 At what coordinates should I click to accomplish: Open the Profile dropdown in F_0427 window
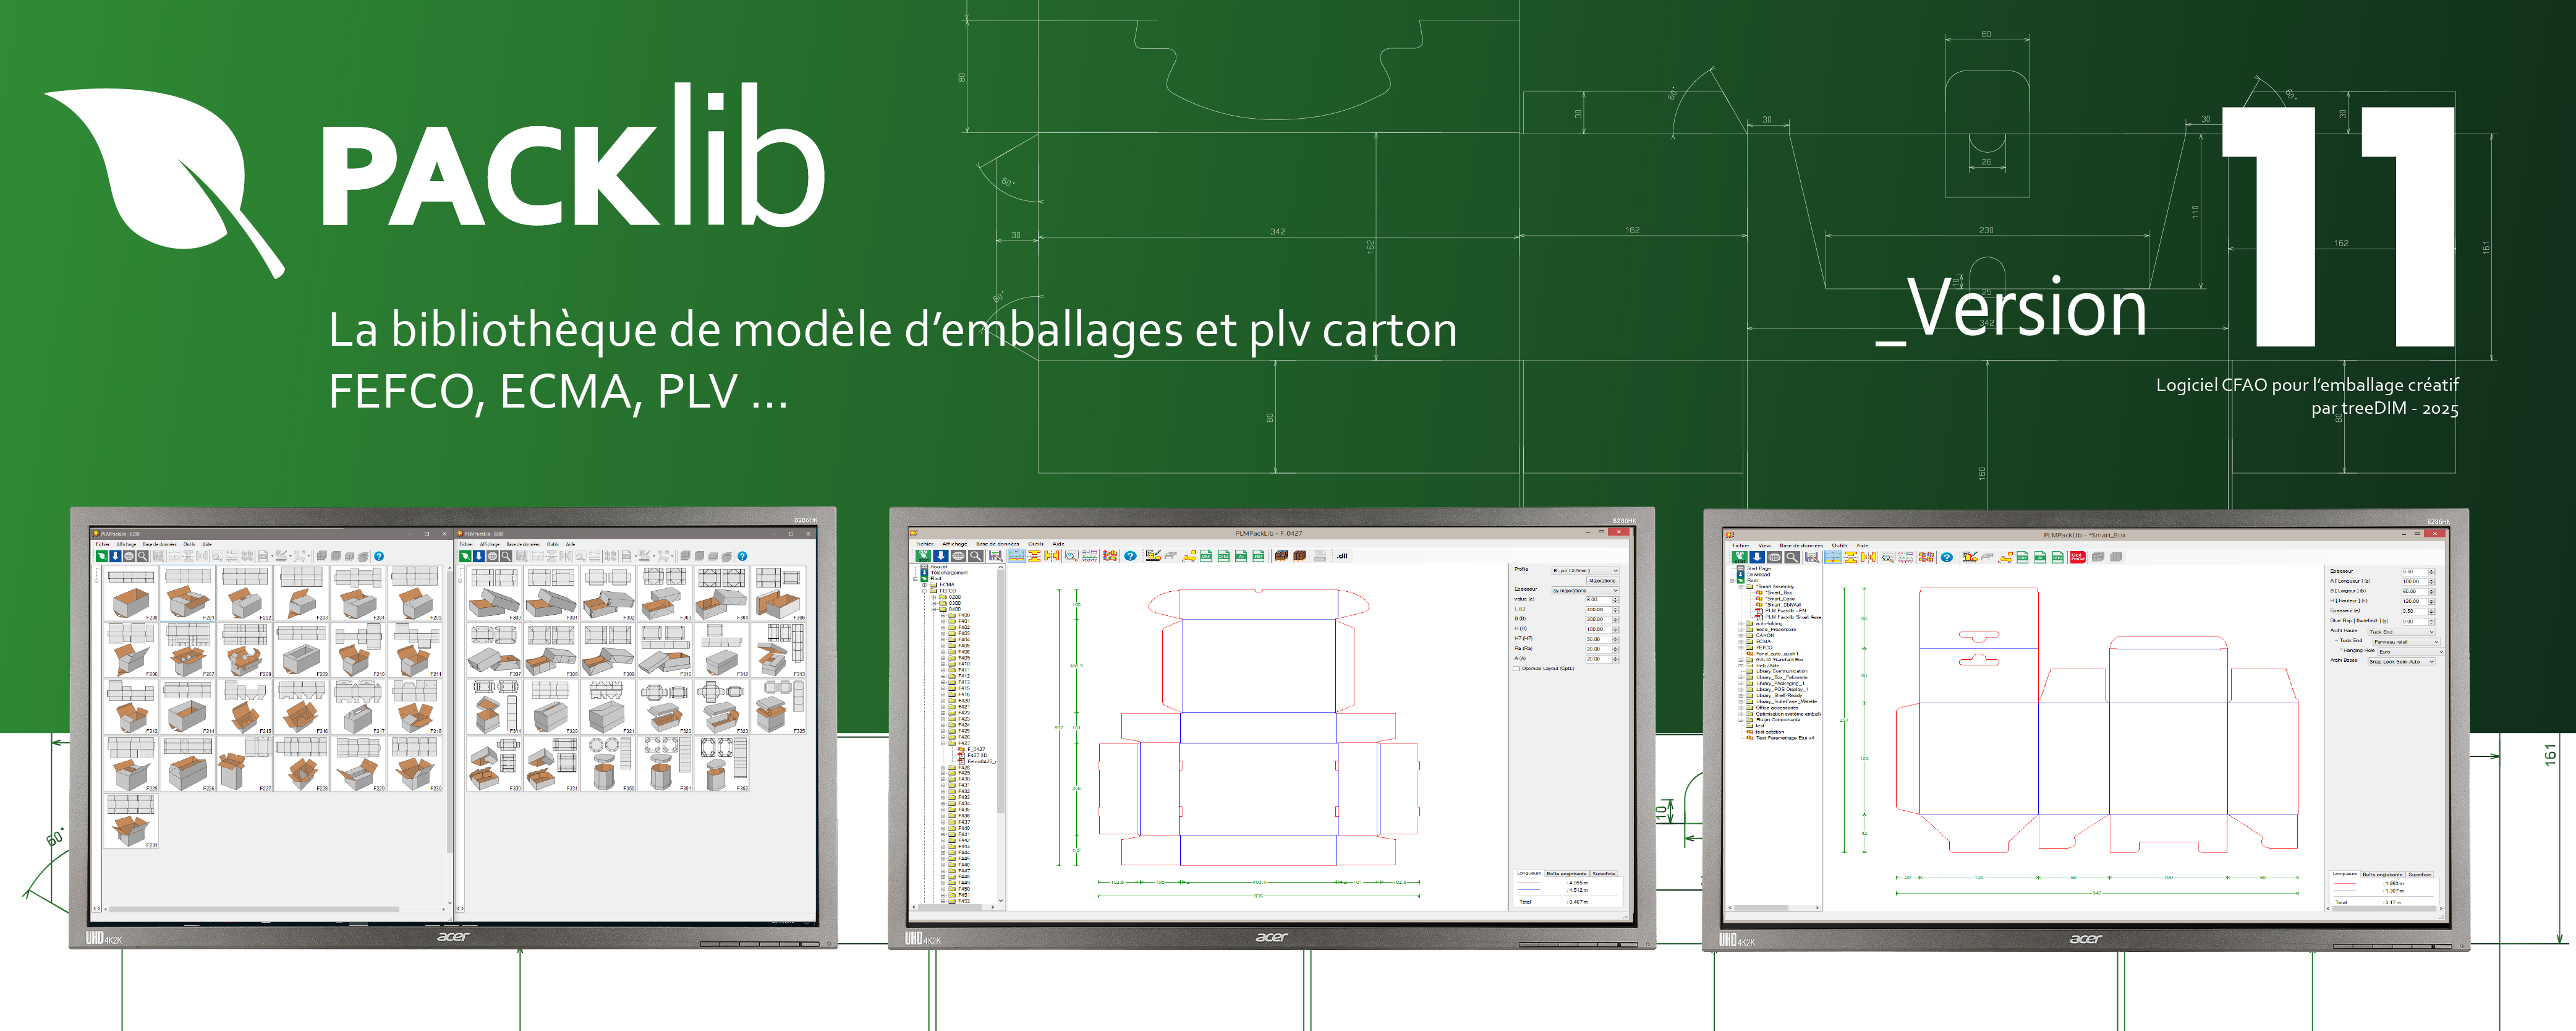tap(1586, 571)
